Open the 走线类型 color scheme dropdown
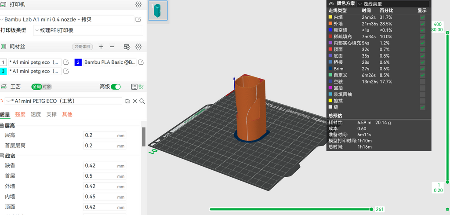This screenshot has width=450, height=215. pyautogui.click(x=393, y=4)
